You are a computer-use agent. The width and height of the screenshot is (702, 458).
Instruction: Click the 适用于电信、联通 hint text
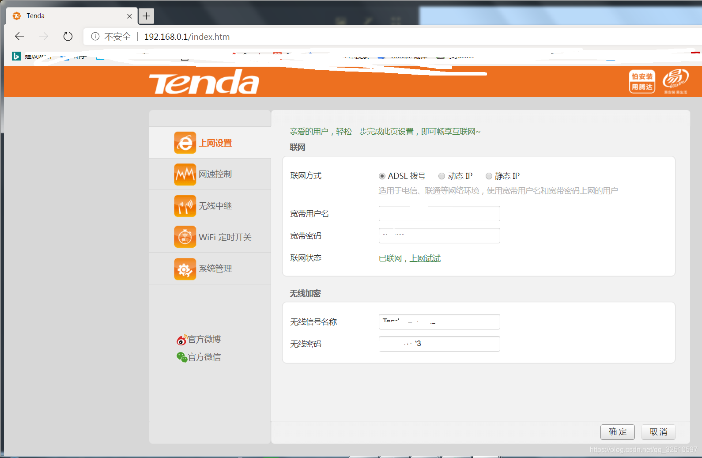pos(498,191)
